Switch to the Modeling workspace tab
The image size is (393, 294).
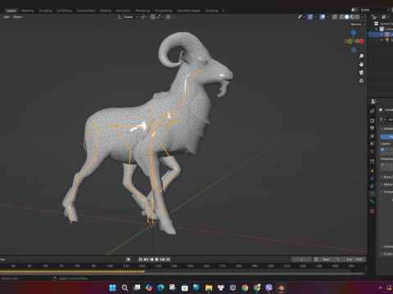[28, 11]
